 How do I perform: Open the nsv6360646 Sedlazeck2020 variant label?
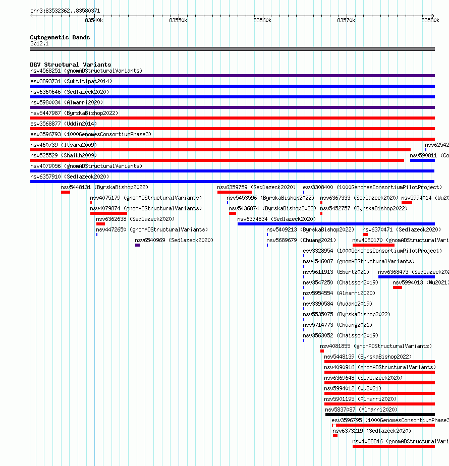pos(70,92)
